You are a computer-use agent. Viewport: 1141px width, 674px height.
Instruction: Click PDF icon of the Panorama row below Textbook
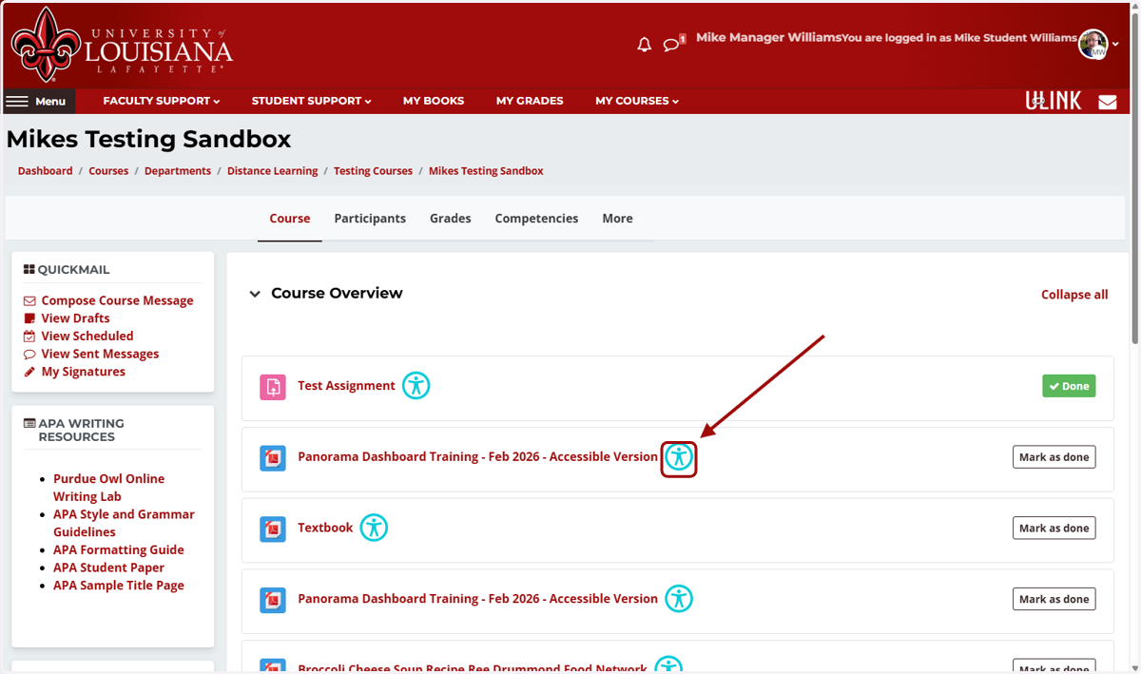[273, 600]
